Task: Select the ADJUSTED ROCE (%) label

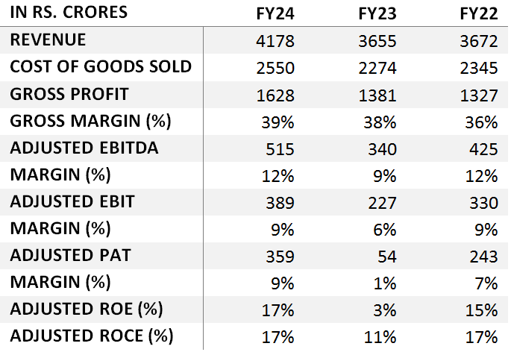Action: (92, 336)
